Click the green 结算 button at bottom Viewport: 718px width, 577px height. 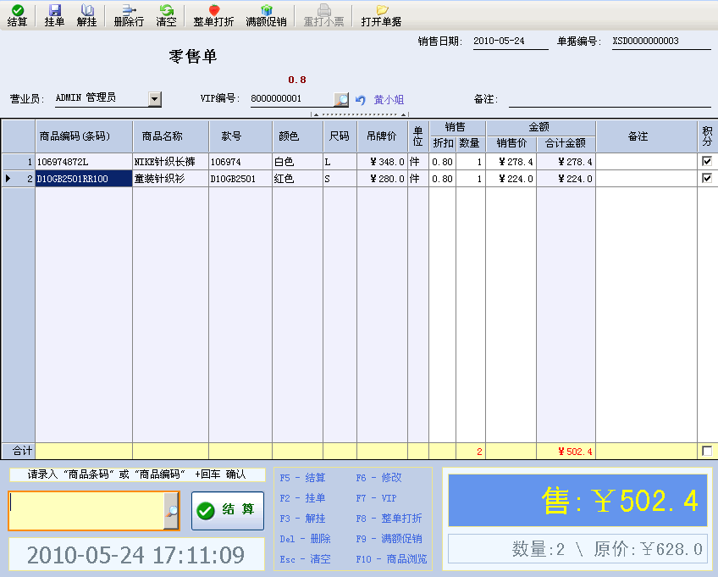coord(228,511)
